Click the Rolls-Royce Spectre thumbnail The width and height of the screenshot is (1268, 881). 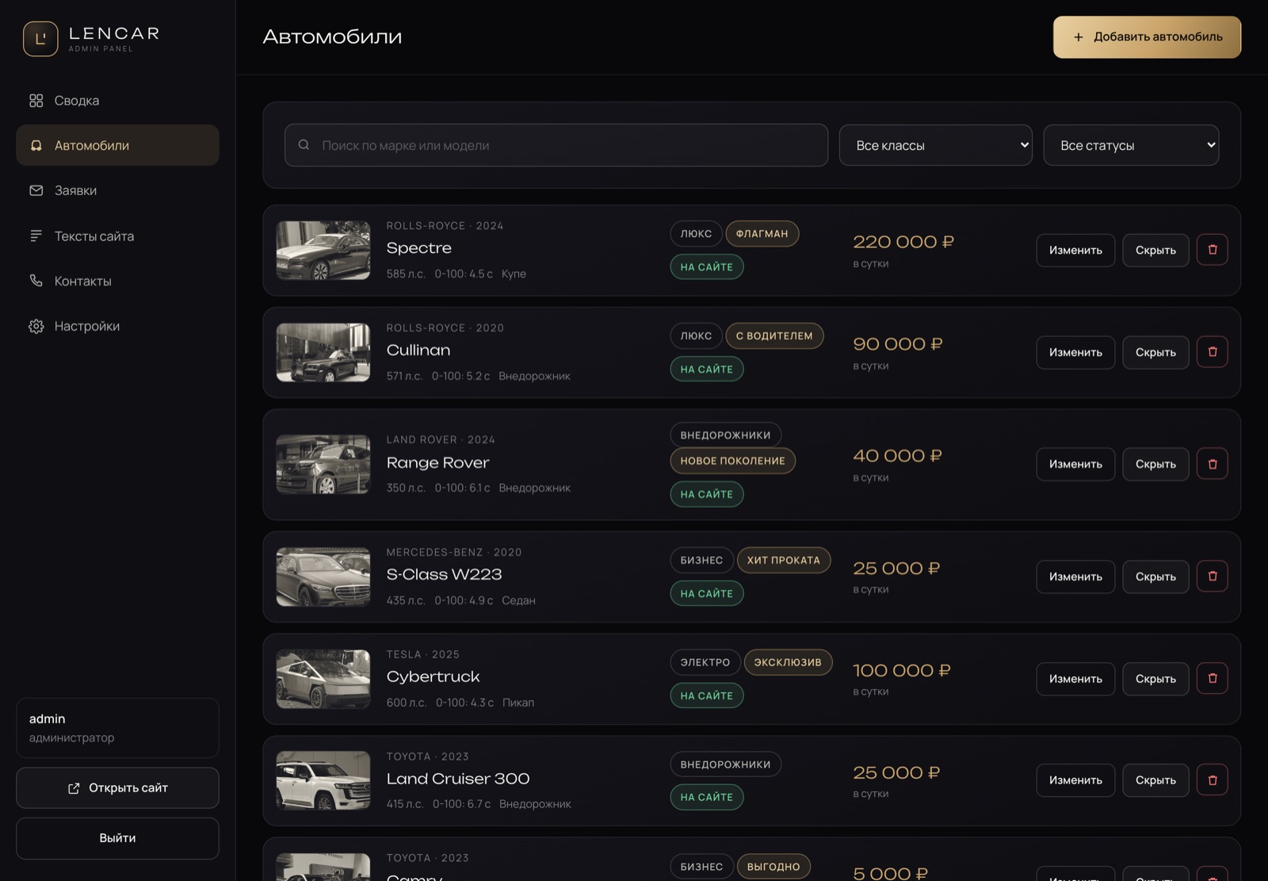(x=323, y=251)
